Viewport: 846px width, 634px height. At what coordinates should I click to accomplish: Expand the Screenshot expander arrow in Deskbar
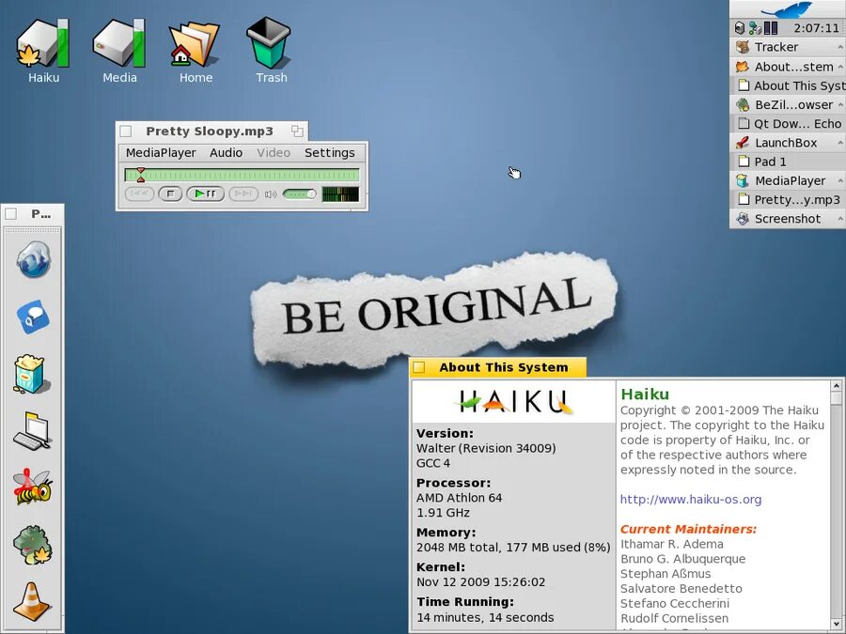pyautogui.click(x=840, y=219)
